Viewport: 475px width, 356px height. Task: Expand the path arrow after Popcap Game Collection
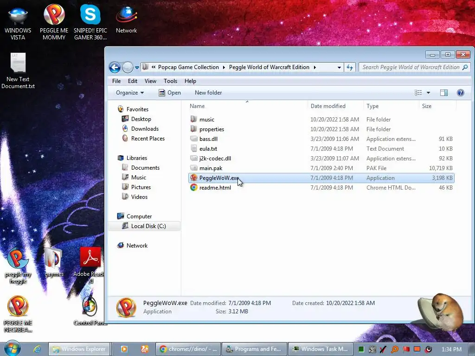tap(224, 67)
